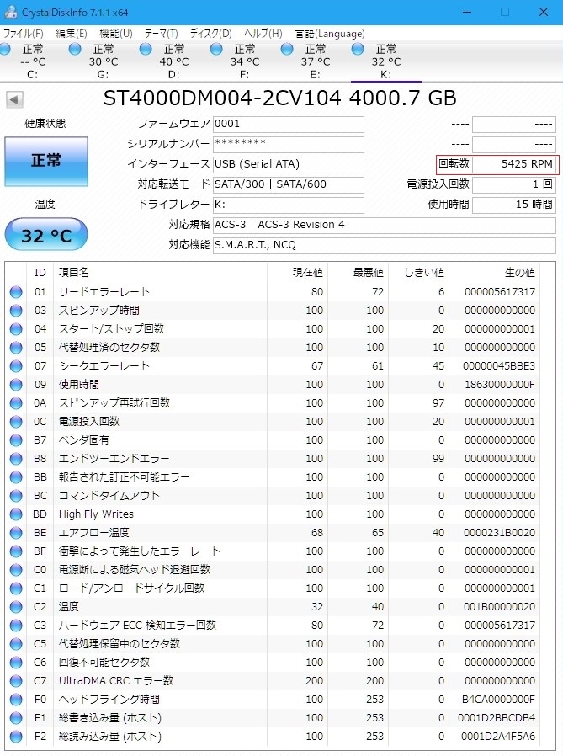Click the status icon for drive F:

[216, 49]
